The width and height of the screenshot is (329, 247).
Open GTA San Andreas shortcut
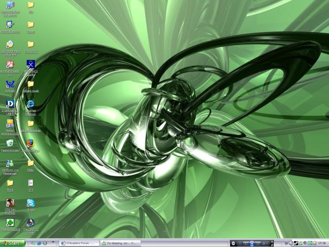point(10,203)
